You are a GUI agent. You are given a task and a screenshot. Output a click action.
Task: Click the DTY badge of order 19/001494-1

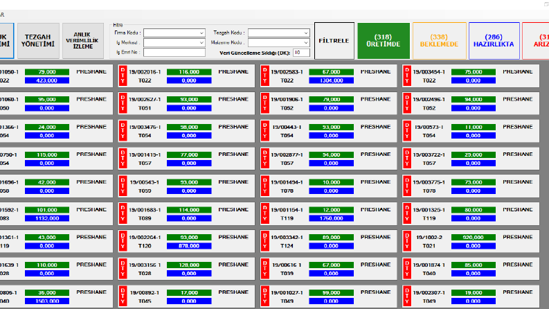click(264, 186)
